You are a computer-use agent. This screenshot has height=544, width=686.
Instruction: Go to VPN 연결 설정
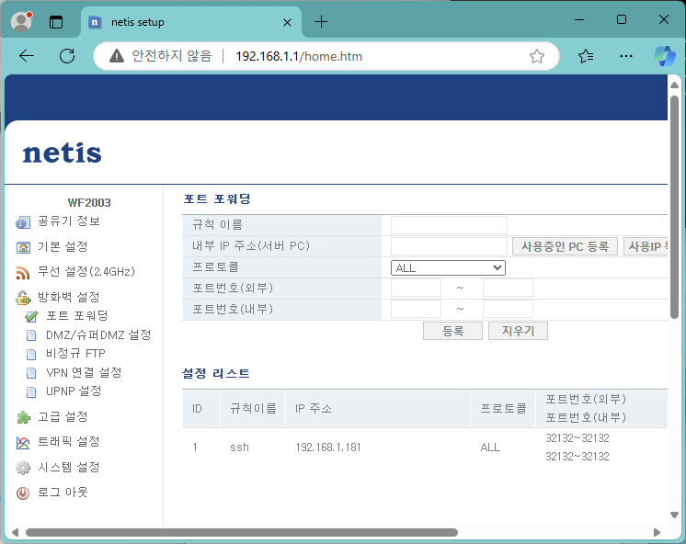(84, 372)
